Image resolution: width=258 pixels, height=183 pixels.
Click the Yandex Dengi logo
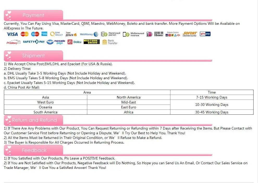71,34
